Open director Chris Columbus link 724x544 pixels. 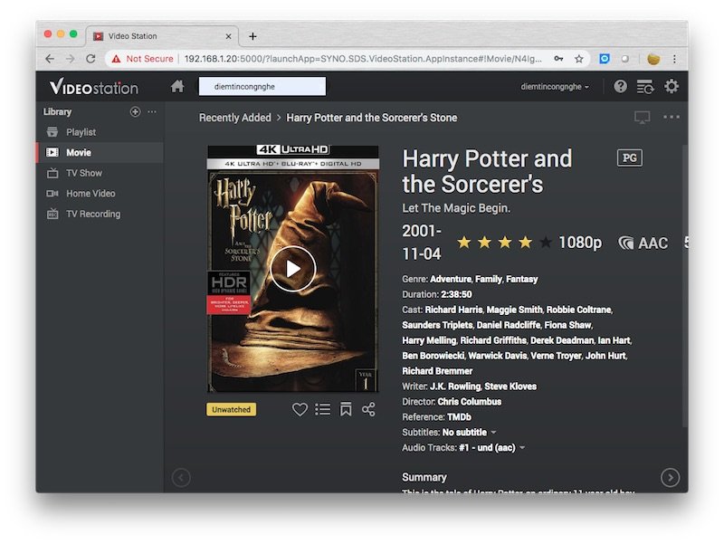tap(469, 401)
